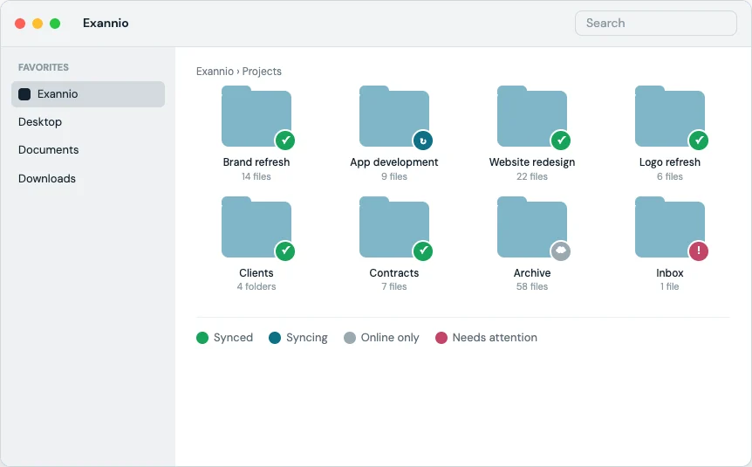Click the '6 files' count text
The height and width of the screenshot is (467, 752).
670,176
